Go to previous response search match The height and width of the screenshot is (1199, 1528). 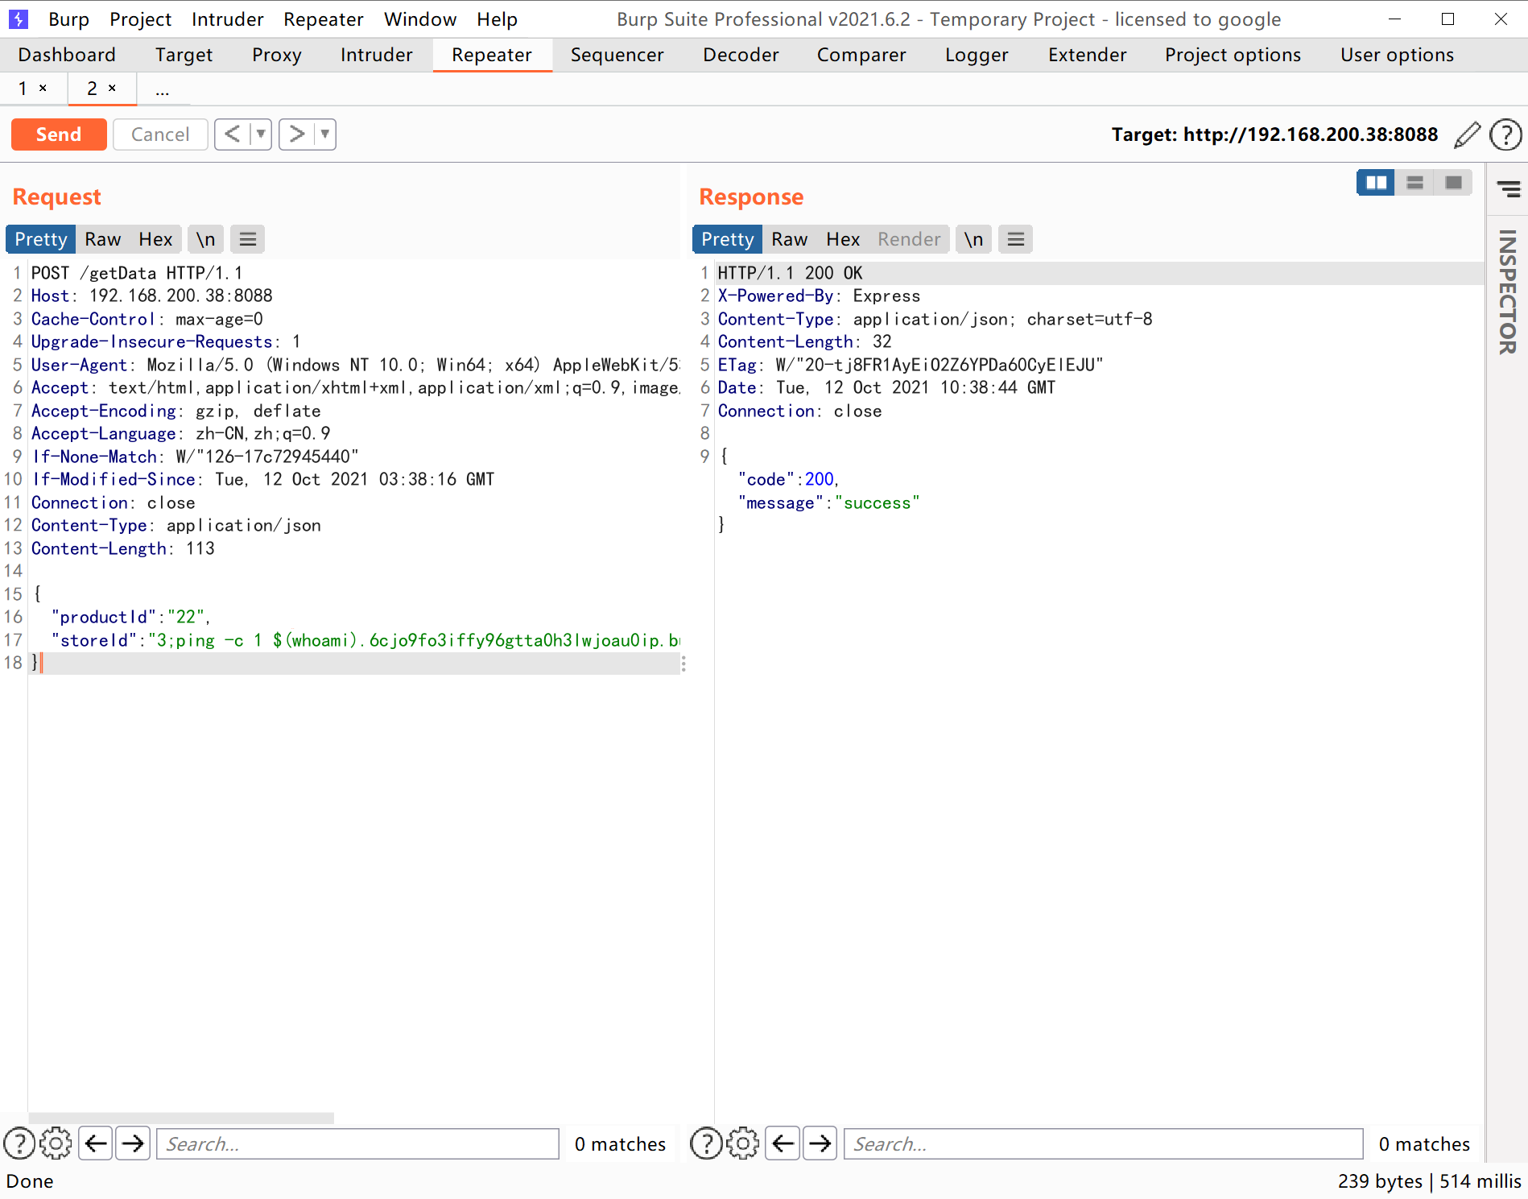click(783, 1143)
